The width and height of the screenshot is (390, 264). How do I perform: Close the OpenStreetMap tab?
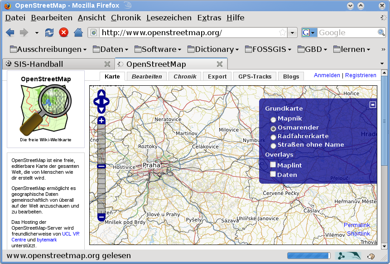coord(220,64)
